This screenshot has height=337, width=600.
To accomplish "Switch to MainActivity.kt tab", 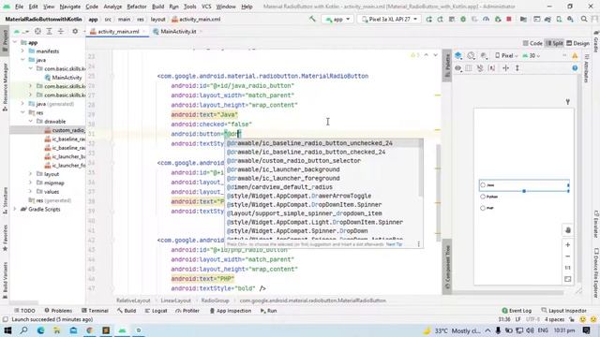I will point(178,32).
